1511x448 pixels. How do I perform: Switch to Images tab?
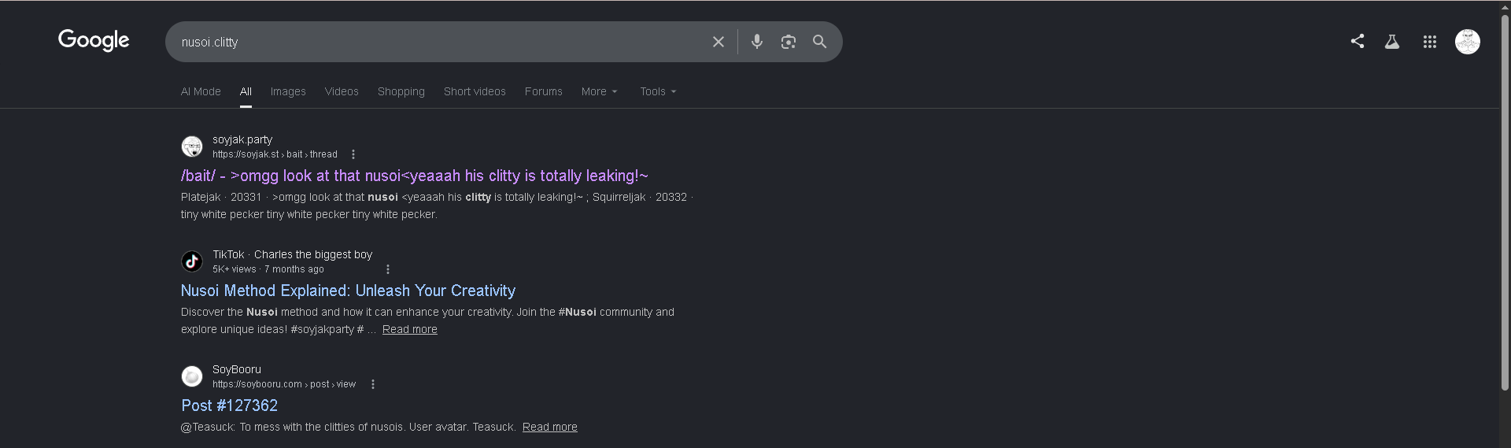pyautogui.click(x=288, y=91)
